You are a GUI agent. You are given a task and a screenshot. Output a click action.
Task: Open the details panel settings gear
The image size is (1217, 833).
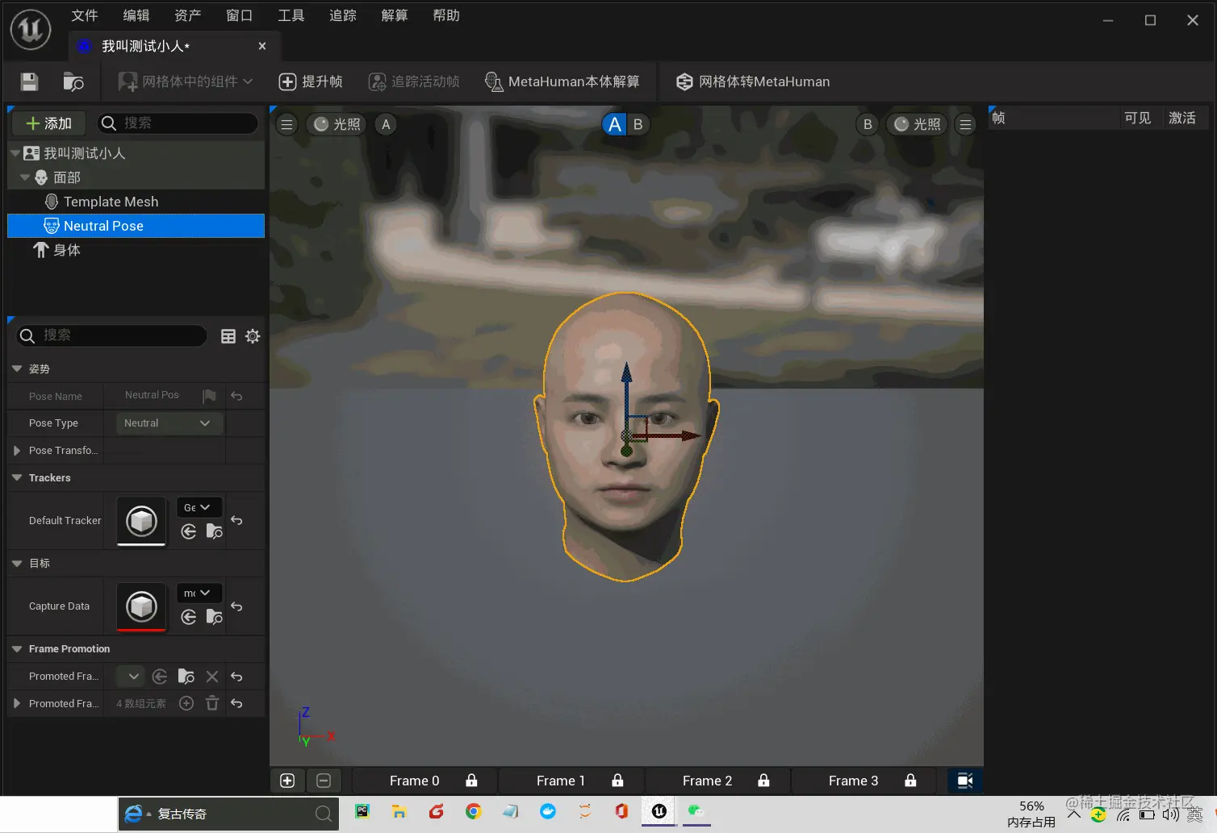click(x=253, y=336)
